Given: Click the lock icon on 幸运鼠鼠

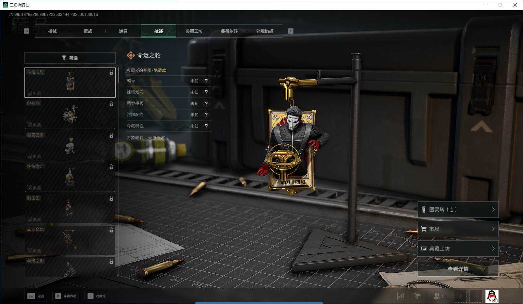Looking at the screenshot, I should [111, 230].
